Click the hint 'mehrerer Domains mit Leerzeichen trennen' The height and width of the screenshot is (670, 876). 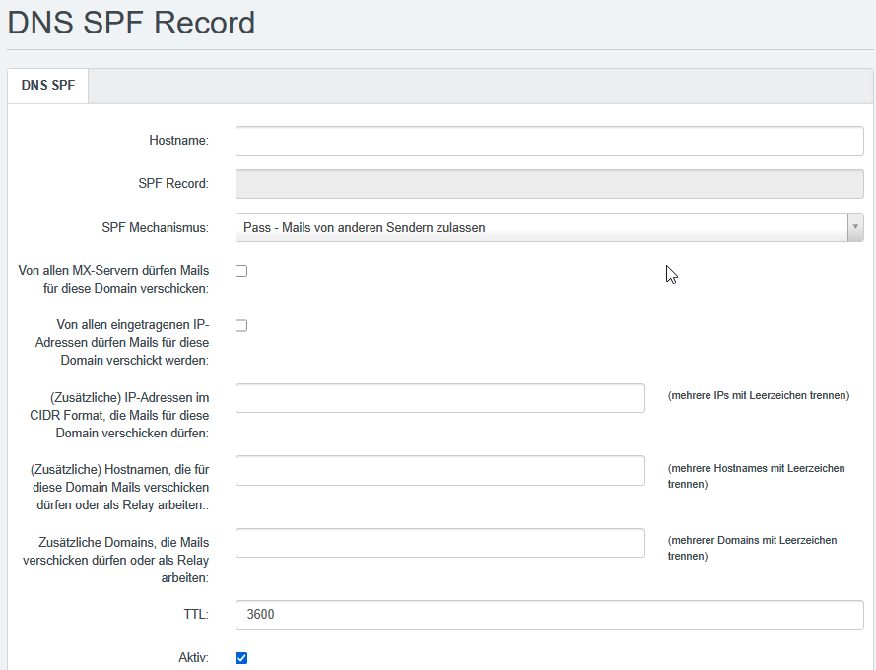753,548
